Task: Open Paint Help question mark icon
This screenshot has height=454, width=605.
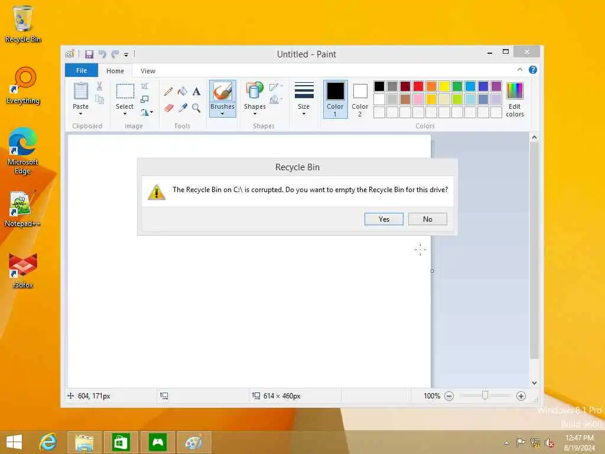Action: click(533, 70)
